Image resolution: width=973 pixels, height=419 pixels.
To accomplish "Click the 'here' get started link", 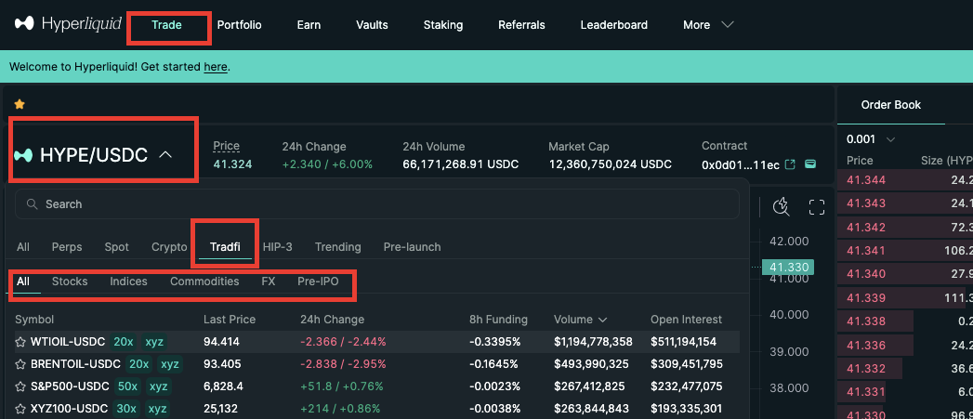I will pyautogui.click(x=216, y=66).
